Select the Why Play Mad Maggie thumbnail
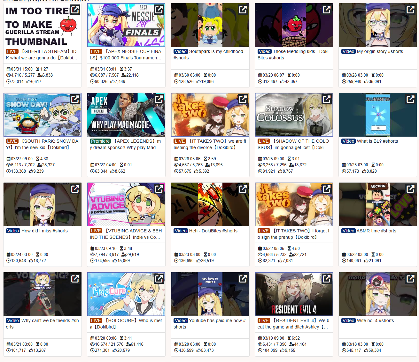 (126, 115)
